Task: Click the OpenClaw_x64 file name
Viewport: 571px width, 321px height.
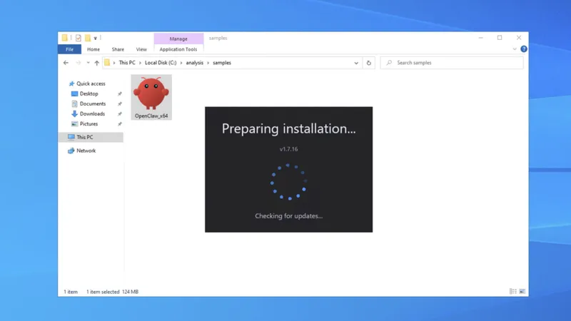Action: [151, 116]
